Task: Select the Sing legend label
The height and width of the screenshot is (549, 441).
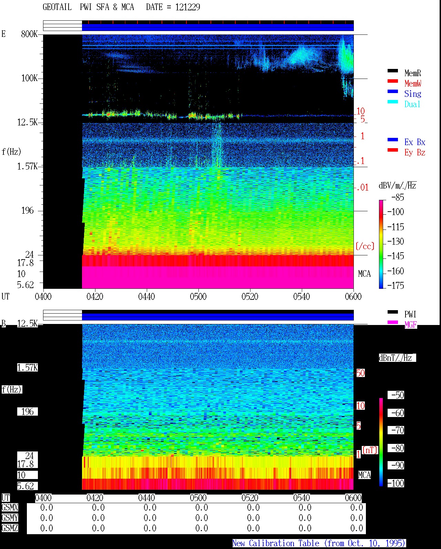Action: pos(413,94)
